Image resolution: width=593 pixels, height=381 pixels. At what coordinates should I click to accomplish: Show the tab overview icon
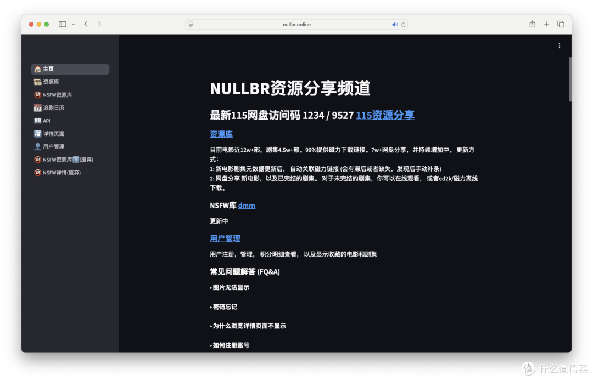pyautogui.click(x=561, y=24)
